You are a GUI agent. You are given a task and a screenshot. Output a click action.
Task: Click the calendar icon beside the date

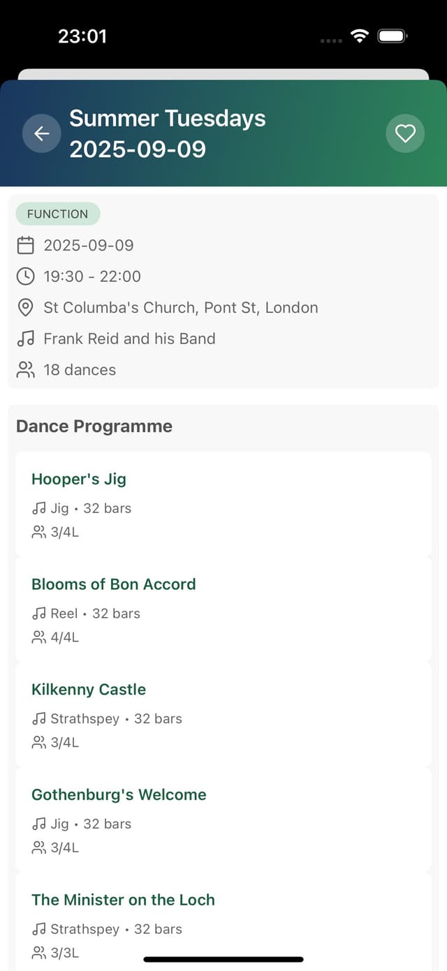[x=26, y=245]
